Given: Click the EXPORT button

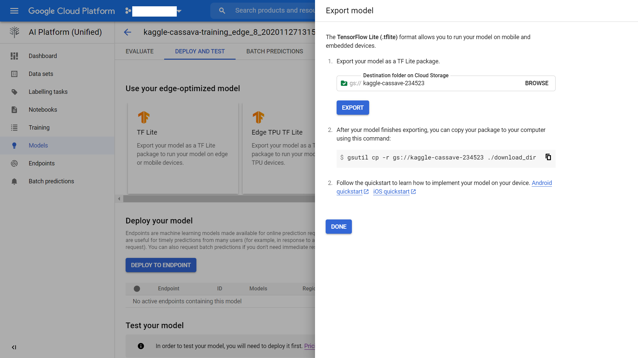Looking at the screenshot, I should pyautogui.click(x=353, y=108).
